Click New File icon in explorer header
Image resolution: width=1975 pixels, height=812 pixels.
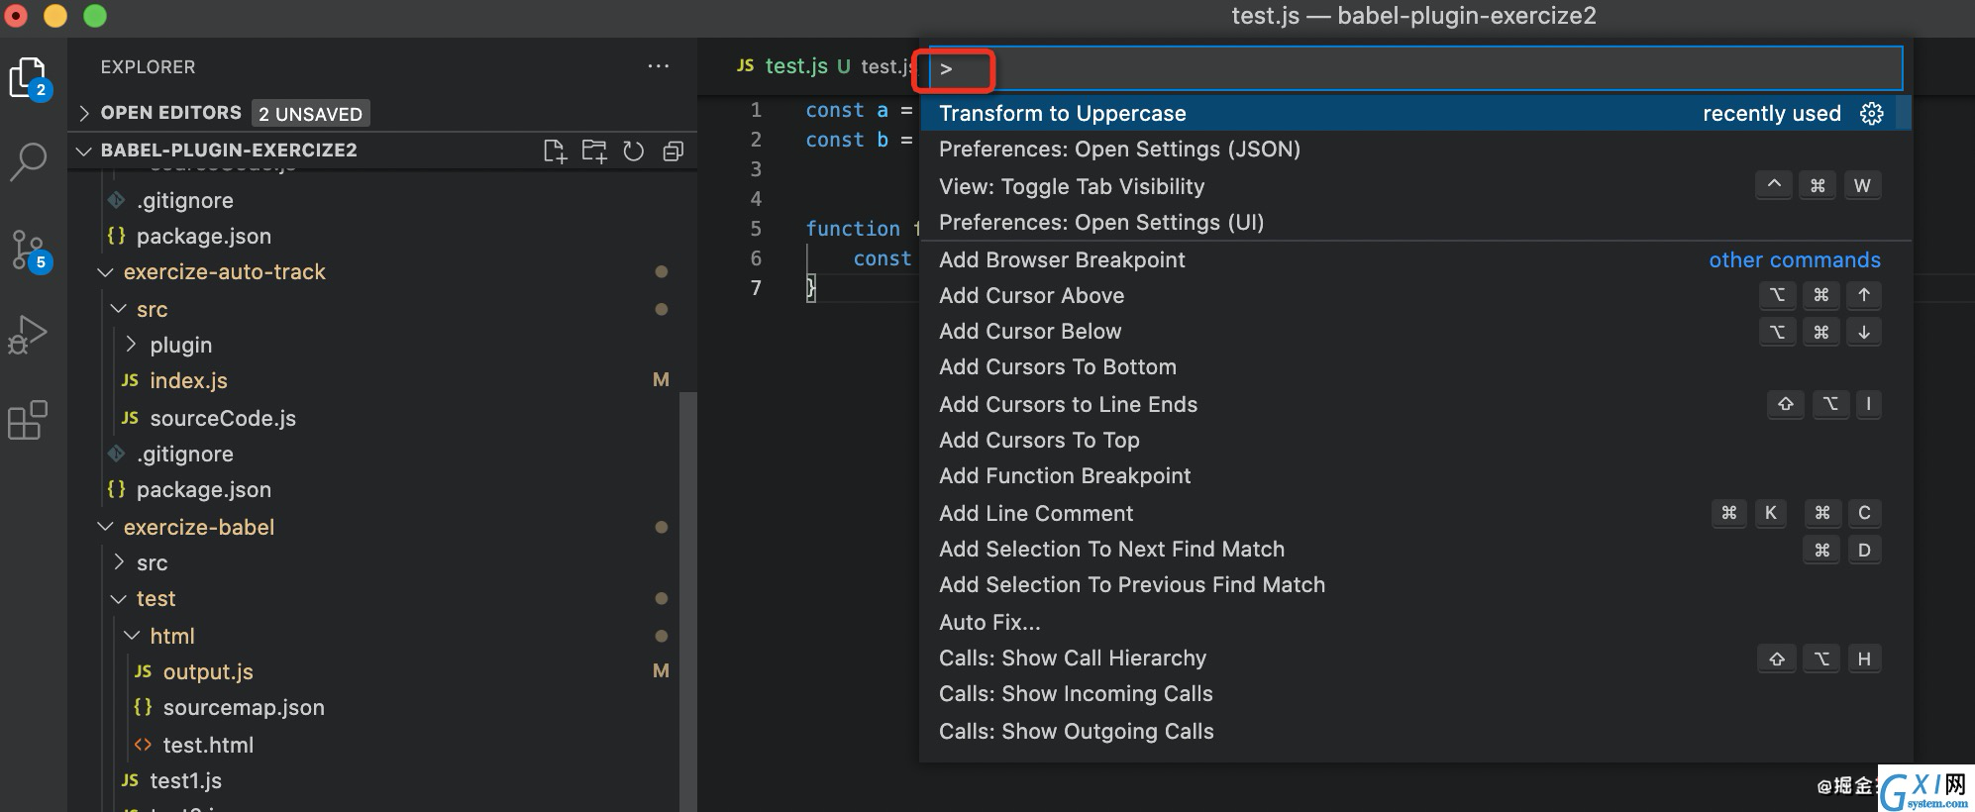pos(555,151)
